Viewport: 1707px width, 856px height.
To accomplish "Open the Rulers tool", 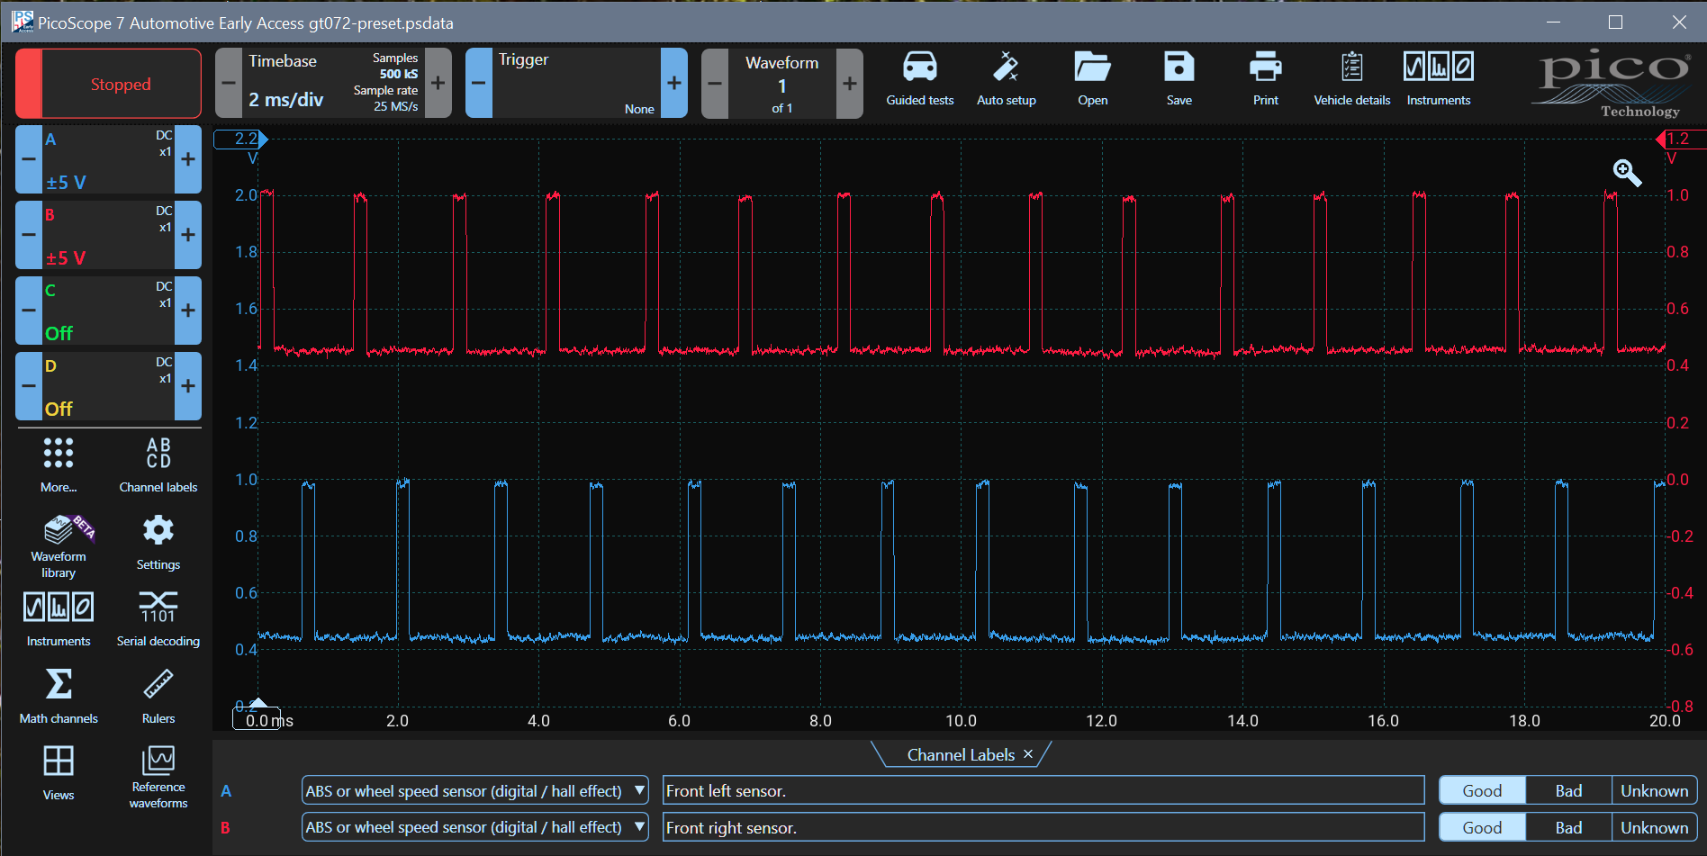I will [158, 695].
